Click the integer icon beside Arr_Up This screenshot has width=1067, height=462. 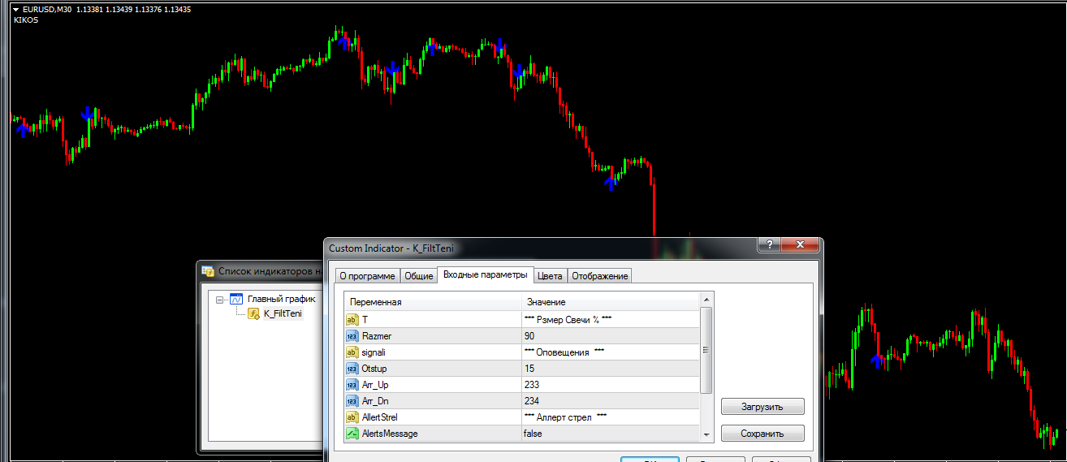coord(352,385)
